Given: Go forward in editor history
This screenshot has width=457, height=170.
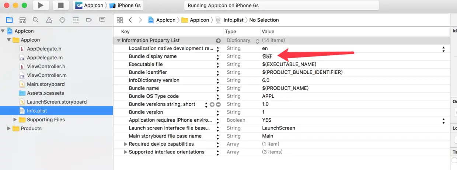Looking at the screenshot, I should pos(140,20).
